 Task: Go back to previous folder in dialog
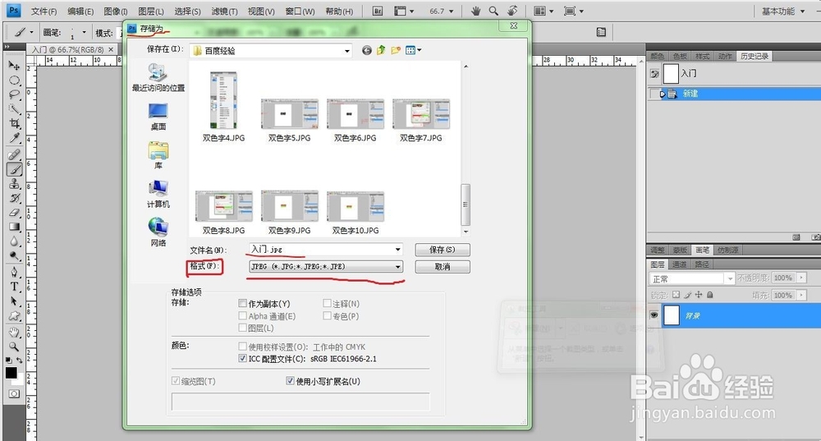(x=366, y=50)
